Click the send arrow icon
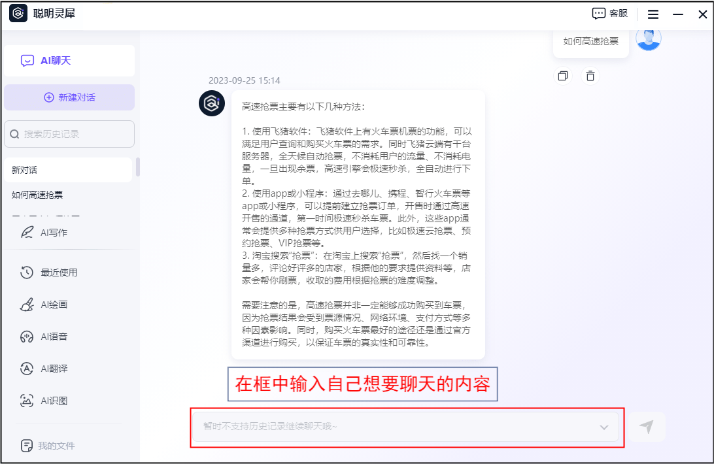This screenshot has width=714, height=464. click(646, 427)
